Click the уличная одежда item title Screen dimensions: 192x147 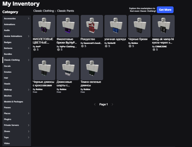(115, 39)
